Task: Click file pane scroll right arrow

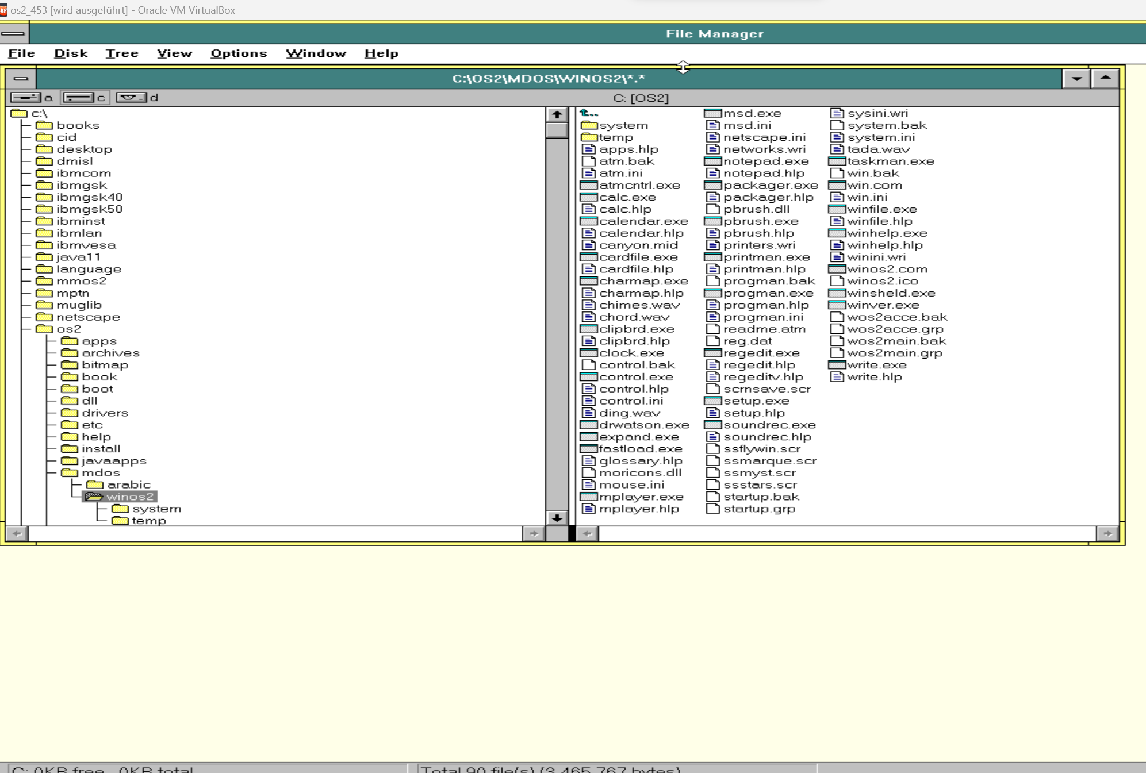Action: point(1107,534)
